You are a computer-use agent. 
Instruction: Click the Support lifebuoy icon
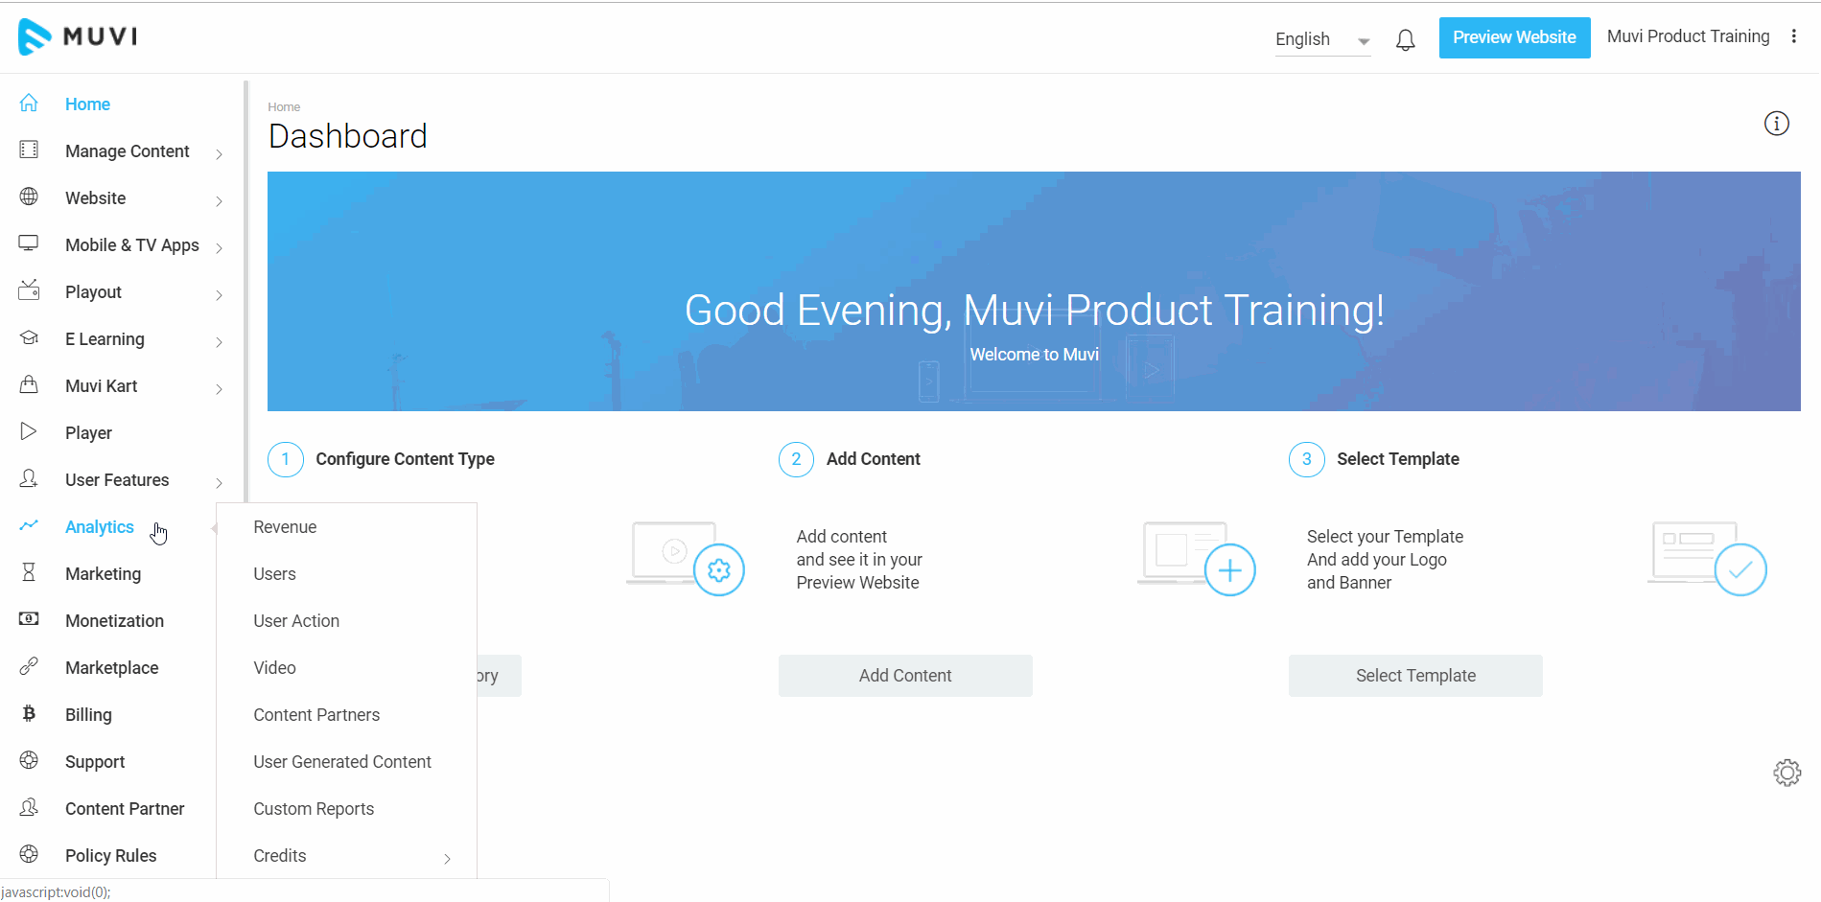(29, 760)
